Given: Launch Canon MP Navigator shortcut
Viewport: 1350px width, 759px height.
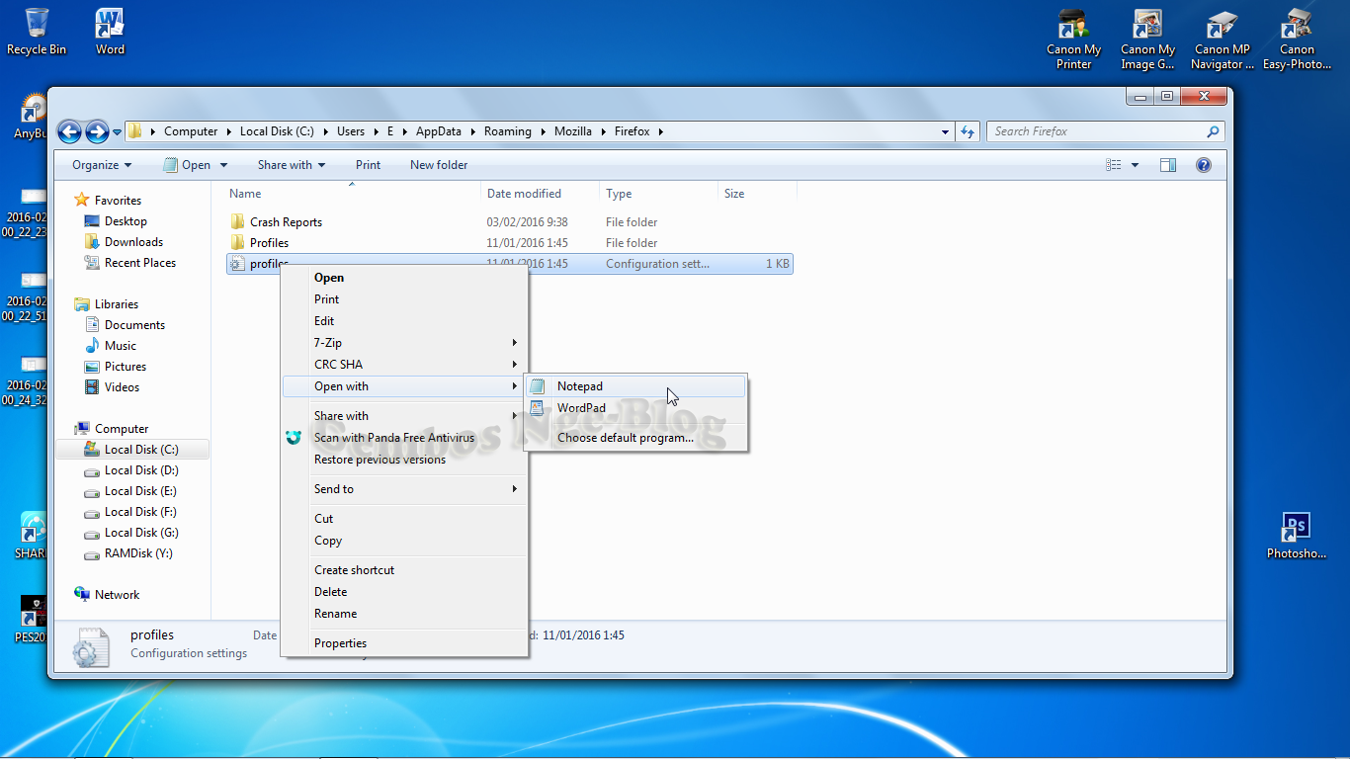Looking at the screenshot, I should (x=1223, y=40).
